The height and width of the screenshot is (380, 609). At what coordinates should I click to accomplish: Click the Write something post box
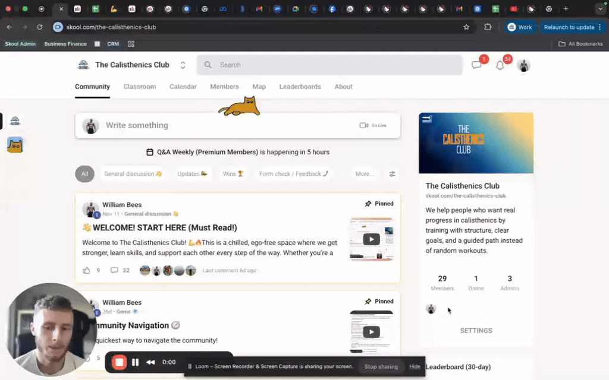pos(238,125)
